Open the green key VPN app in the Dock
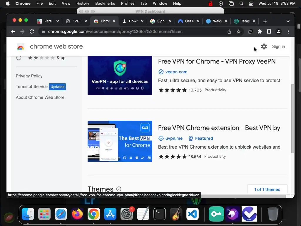The height and width of the screenshot is (226, 301). (216, 214)
